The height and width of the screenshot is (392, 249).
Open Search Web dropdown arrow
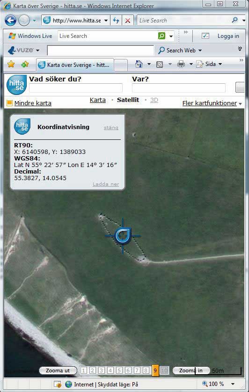pos(200,50)
